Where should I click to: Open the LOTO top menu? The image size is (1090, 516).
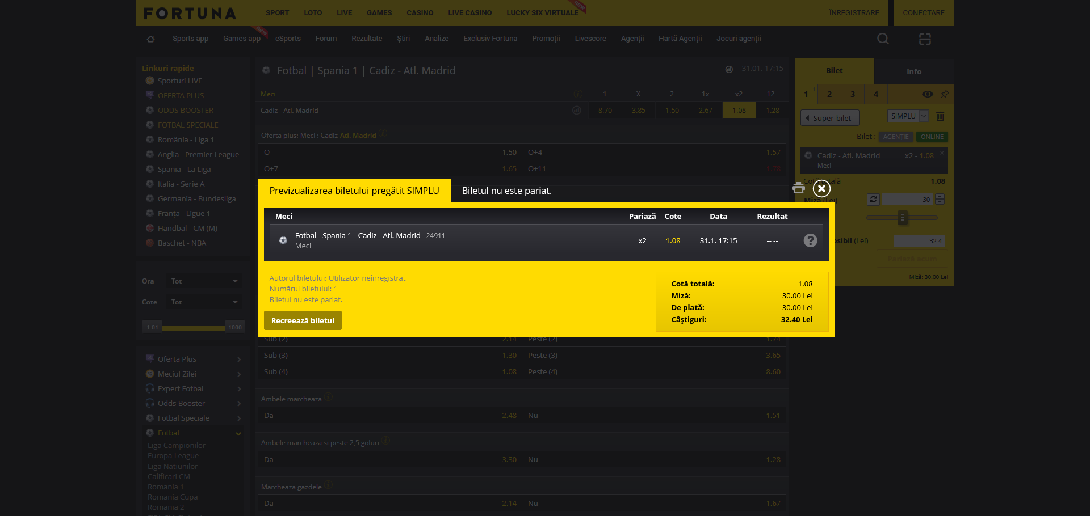click(313, 12)
